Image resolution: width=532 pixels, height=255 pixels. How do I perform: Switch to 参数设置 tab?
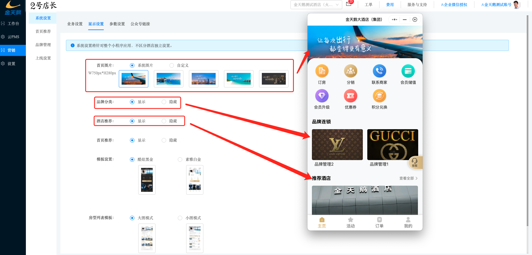click(x=117, y=24)
